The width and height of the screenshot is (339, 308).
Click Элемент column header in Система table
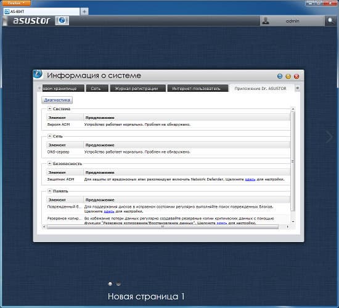65,118
